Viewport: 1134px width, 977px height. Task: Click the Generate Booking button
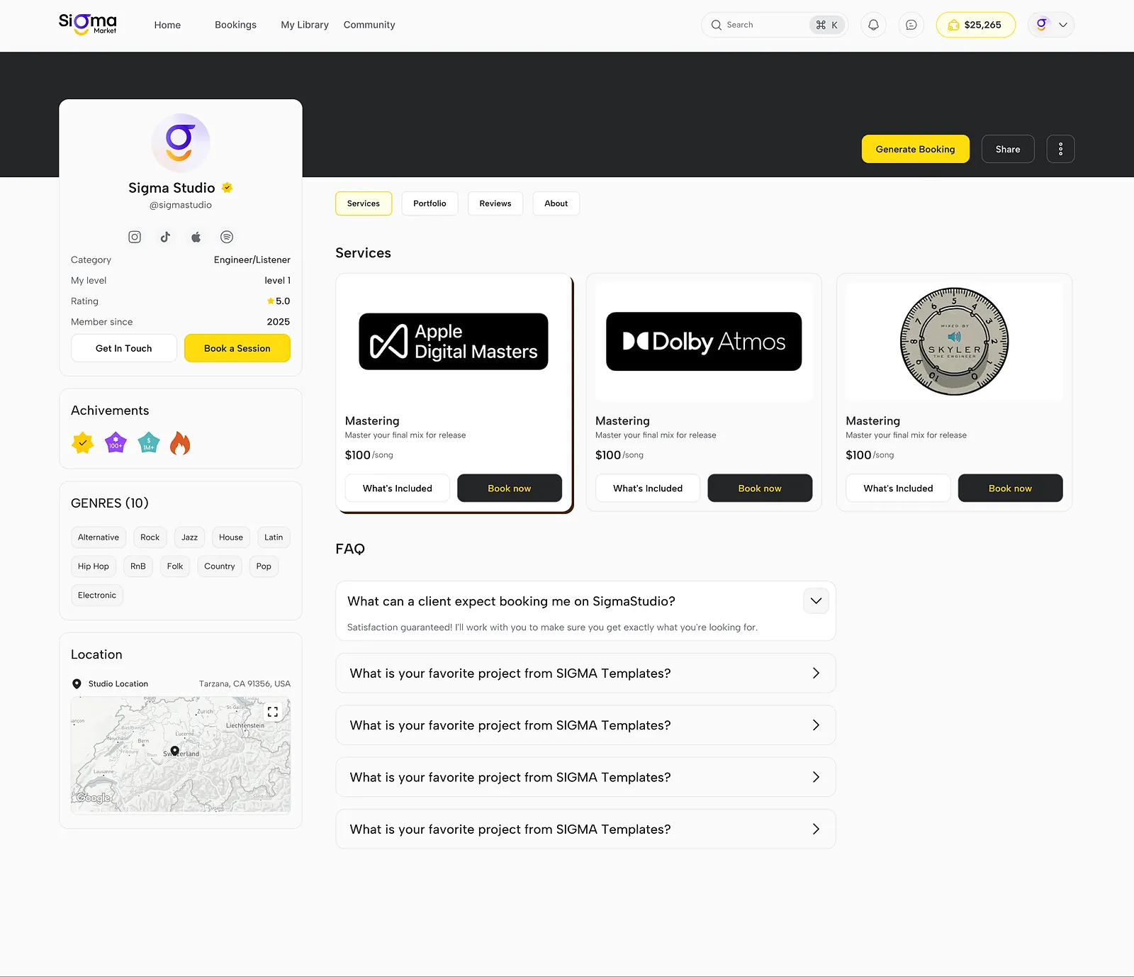click(915, 149)
